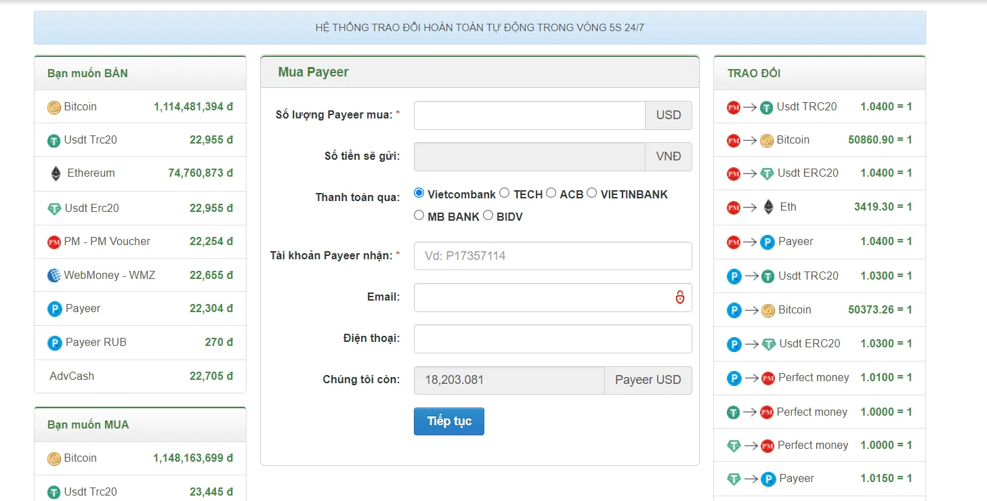Click the Ethereum price 74,760,873 đ
This screenshot has width=987, height=501.
tap(201, 173)
